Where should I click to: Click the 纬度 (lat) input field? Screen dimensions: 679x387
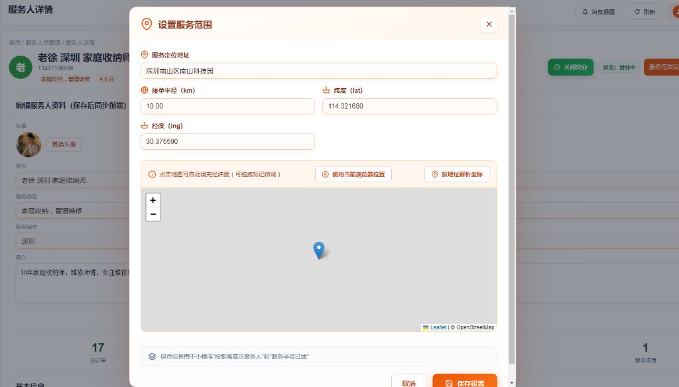pos(410,106)
